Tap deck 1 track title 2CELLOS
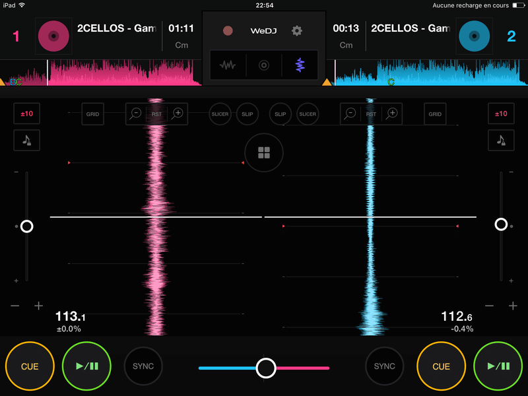The image size is (528, 396). (x=117, y=28)
